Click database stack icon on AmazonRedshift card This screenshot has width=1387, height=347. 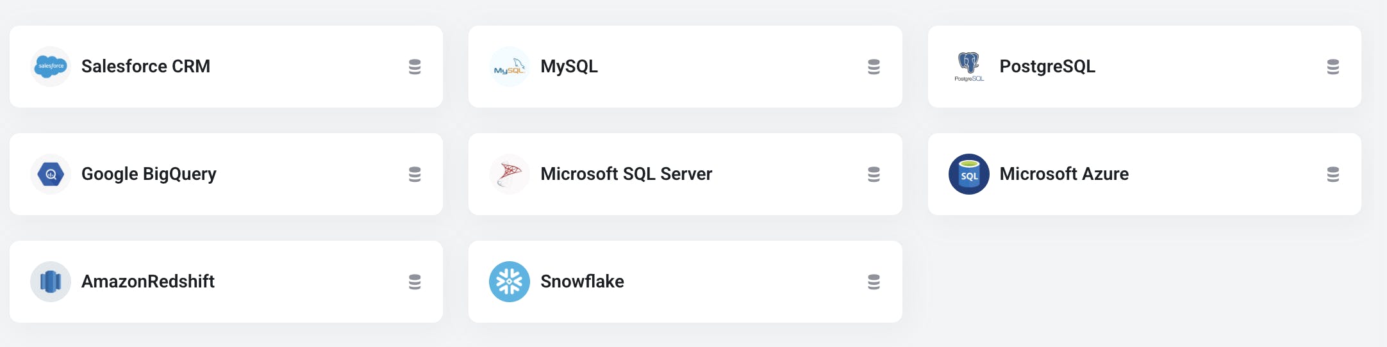415,282
